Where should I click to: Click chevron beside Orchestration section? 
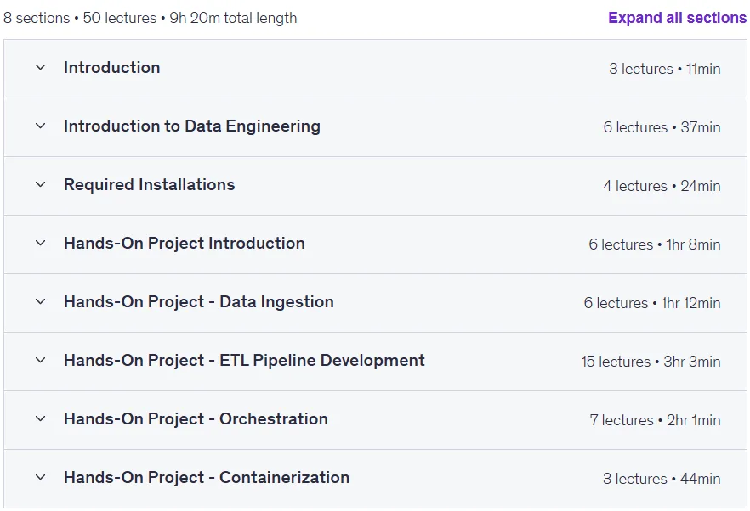point(41,418)
